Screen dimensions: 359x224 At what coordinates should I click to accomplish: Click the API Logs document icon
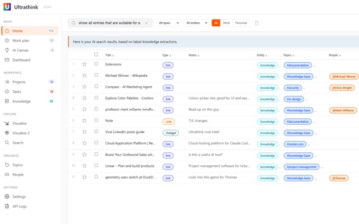(7, 206)
